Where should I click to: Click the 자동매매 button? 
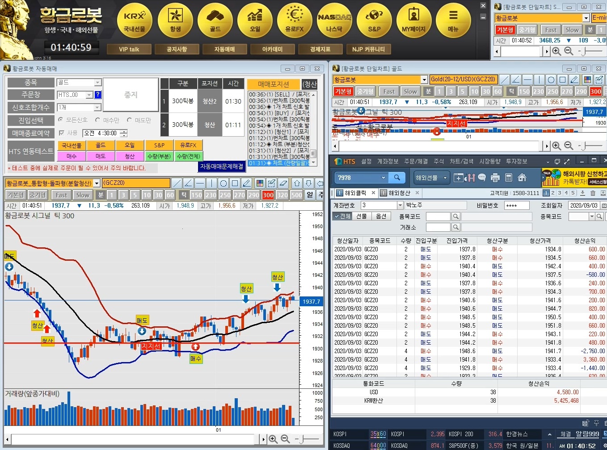224,49
